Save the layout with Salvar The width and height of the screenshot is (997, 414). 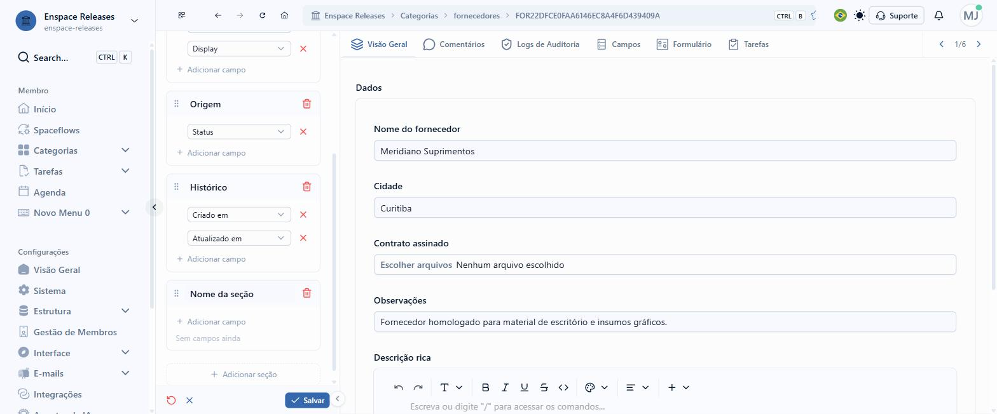tap(307, 400)
